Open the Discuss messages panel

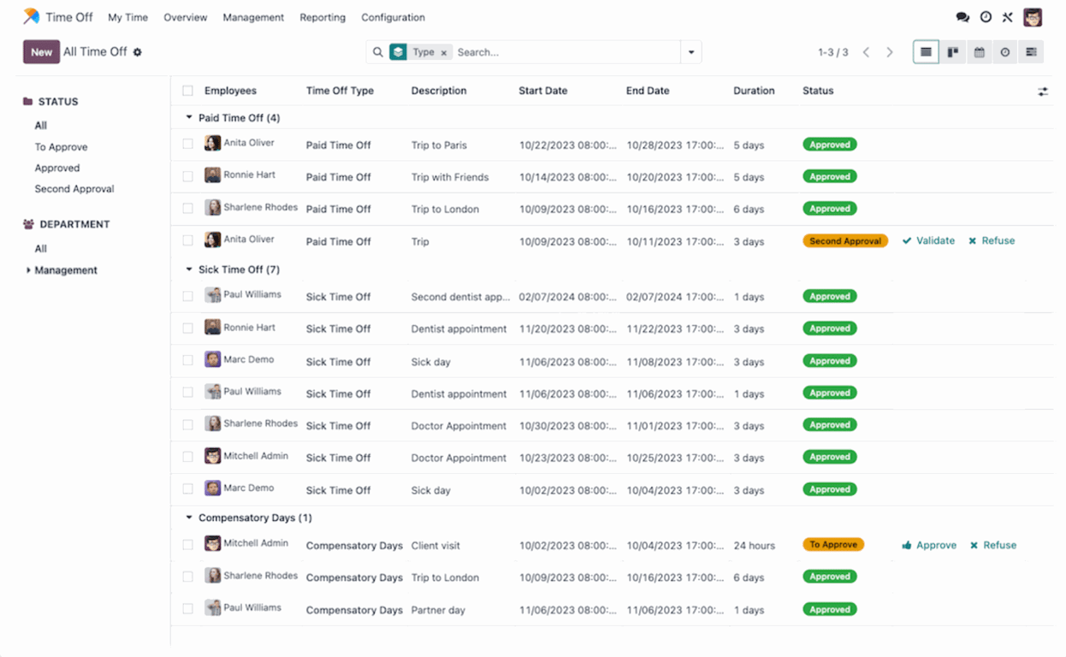[x=962, y=16]
